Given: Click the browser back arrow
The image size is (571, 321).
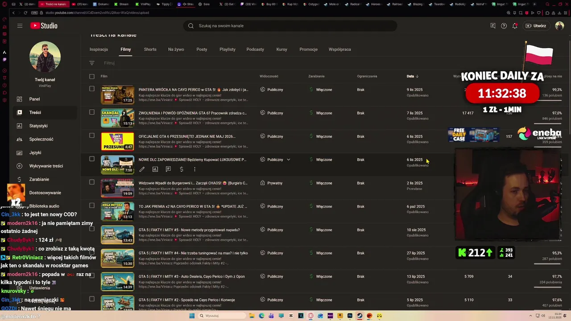Looking at the screenshot, I should [x=13, y=12].
